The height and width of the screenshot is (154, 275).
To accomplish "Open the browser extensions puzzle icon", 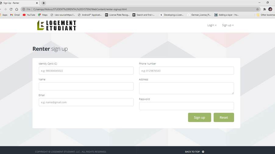I will (x=264, y=9).
